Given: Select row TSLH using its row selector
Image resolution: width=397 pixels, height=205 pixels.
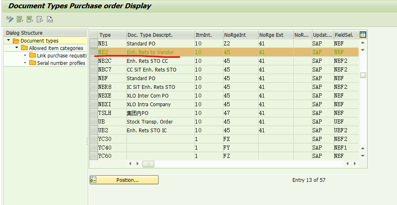Looking at the screenshot, I should point(94,113).
